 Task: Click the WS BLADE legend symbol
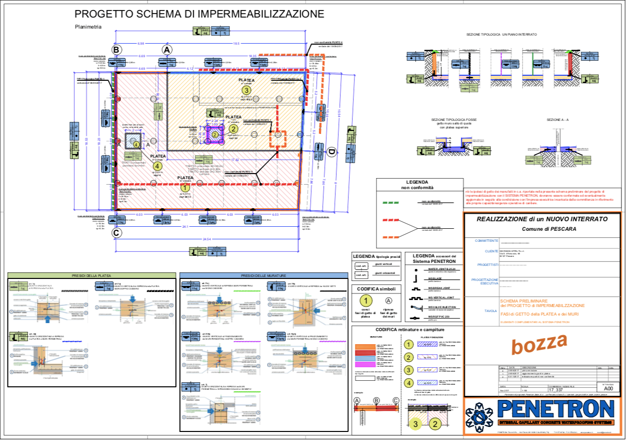(415, 279)
